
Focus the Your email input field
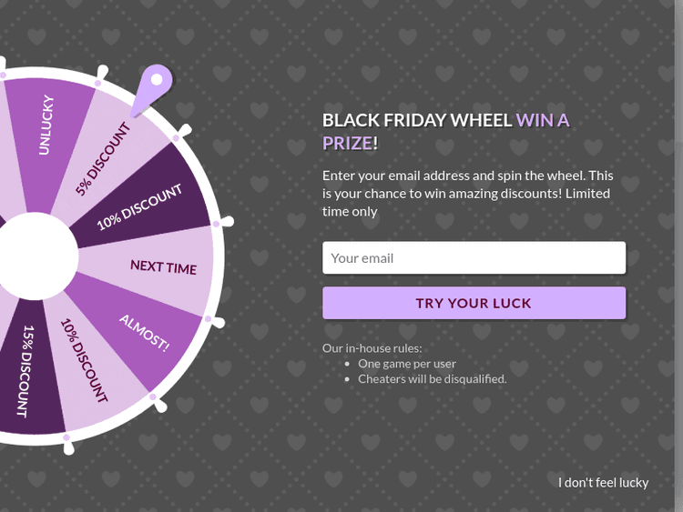tap(474, 257)
